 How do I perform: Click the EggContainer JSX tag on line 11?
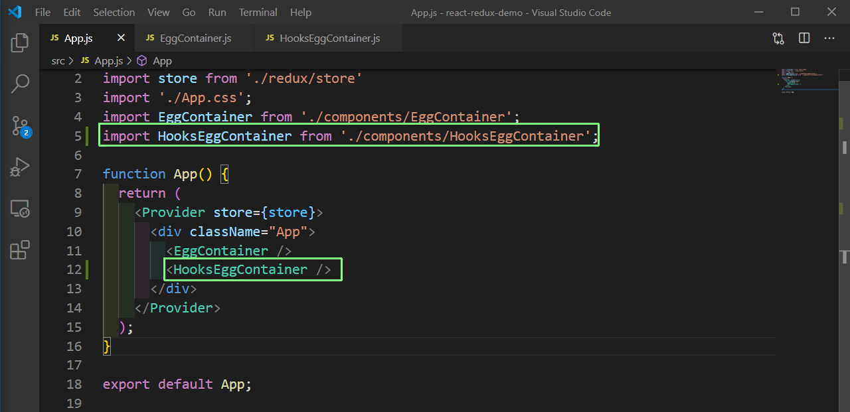(228, 251)
